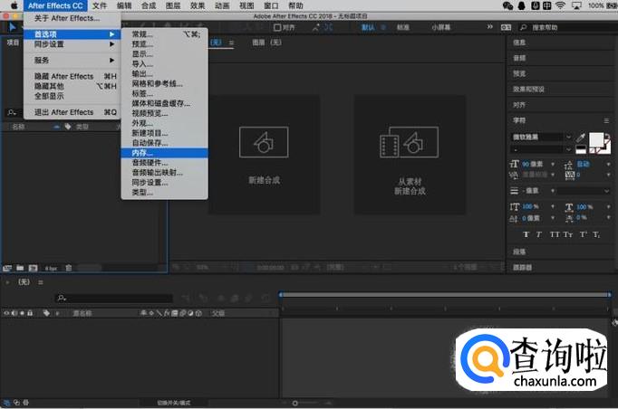Apply All Caps text style
This screenshot has width=618, height=409.
[555, 234]
